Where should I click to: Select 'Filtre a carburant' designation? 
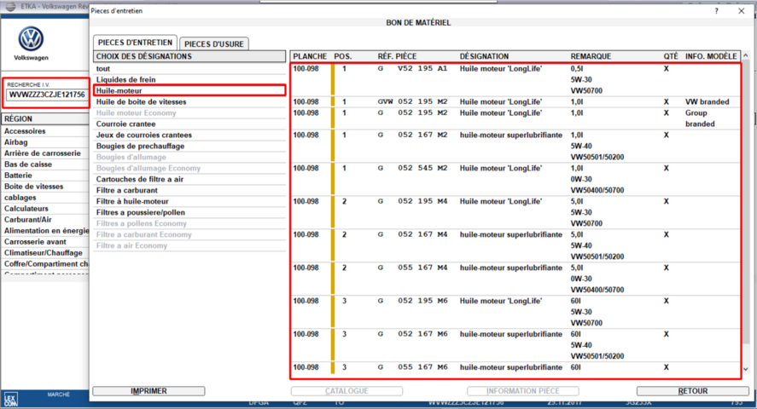[189, 190]
